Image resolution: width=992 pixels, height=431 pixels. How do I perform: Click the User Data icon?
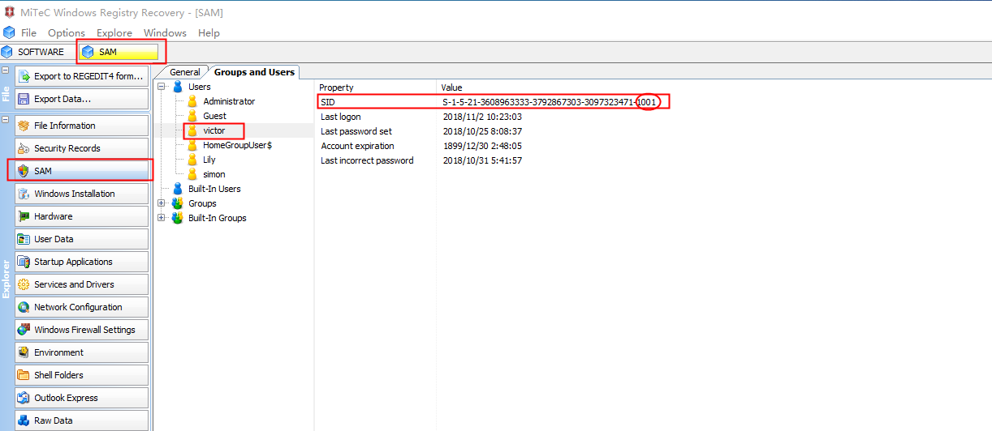(24, 239)
